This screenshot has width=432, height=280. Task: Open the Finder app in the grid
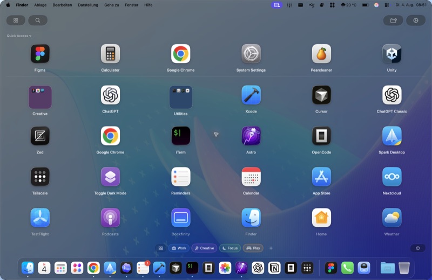pyautogui.click(x=251, y=218)
